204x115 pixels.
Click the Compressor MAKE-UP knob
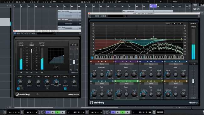click(65, 82)
